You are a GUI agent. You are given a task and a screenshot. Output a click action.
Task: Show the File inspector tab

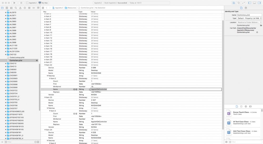click(x=241, y=8)
